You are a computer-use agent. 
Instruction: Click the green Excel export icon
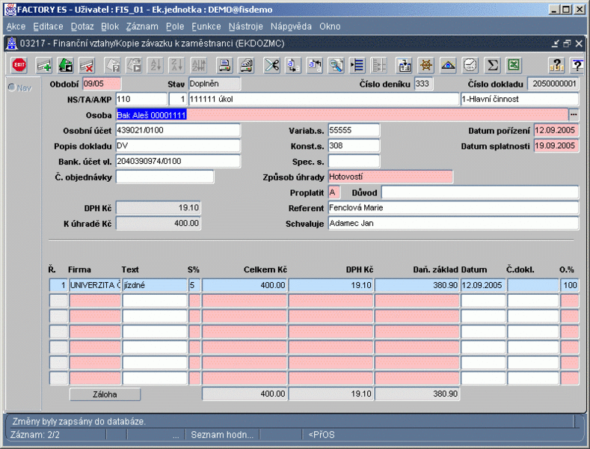tap(513, 65)
